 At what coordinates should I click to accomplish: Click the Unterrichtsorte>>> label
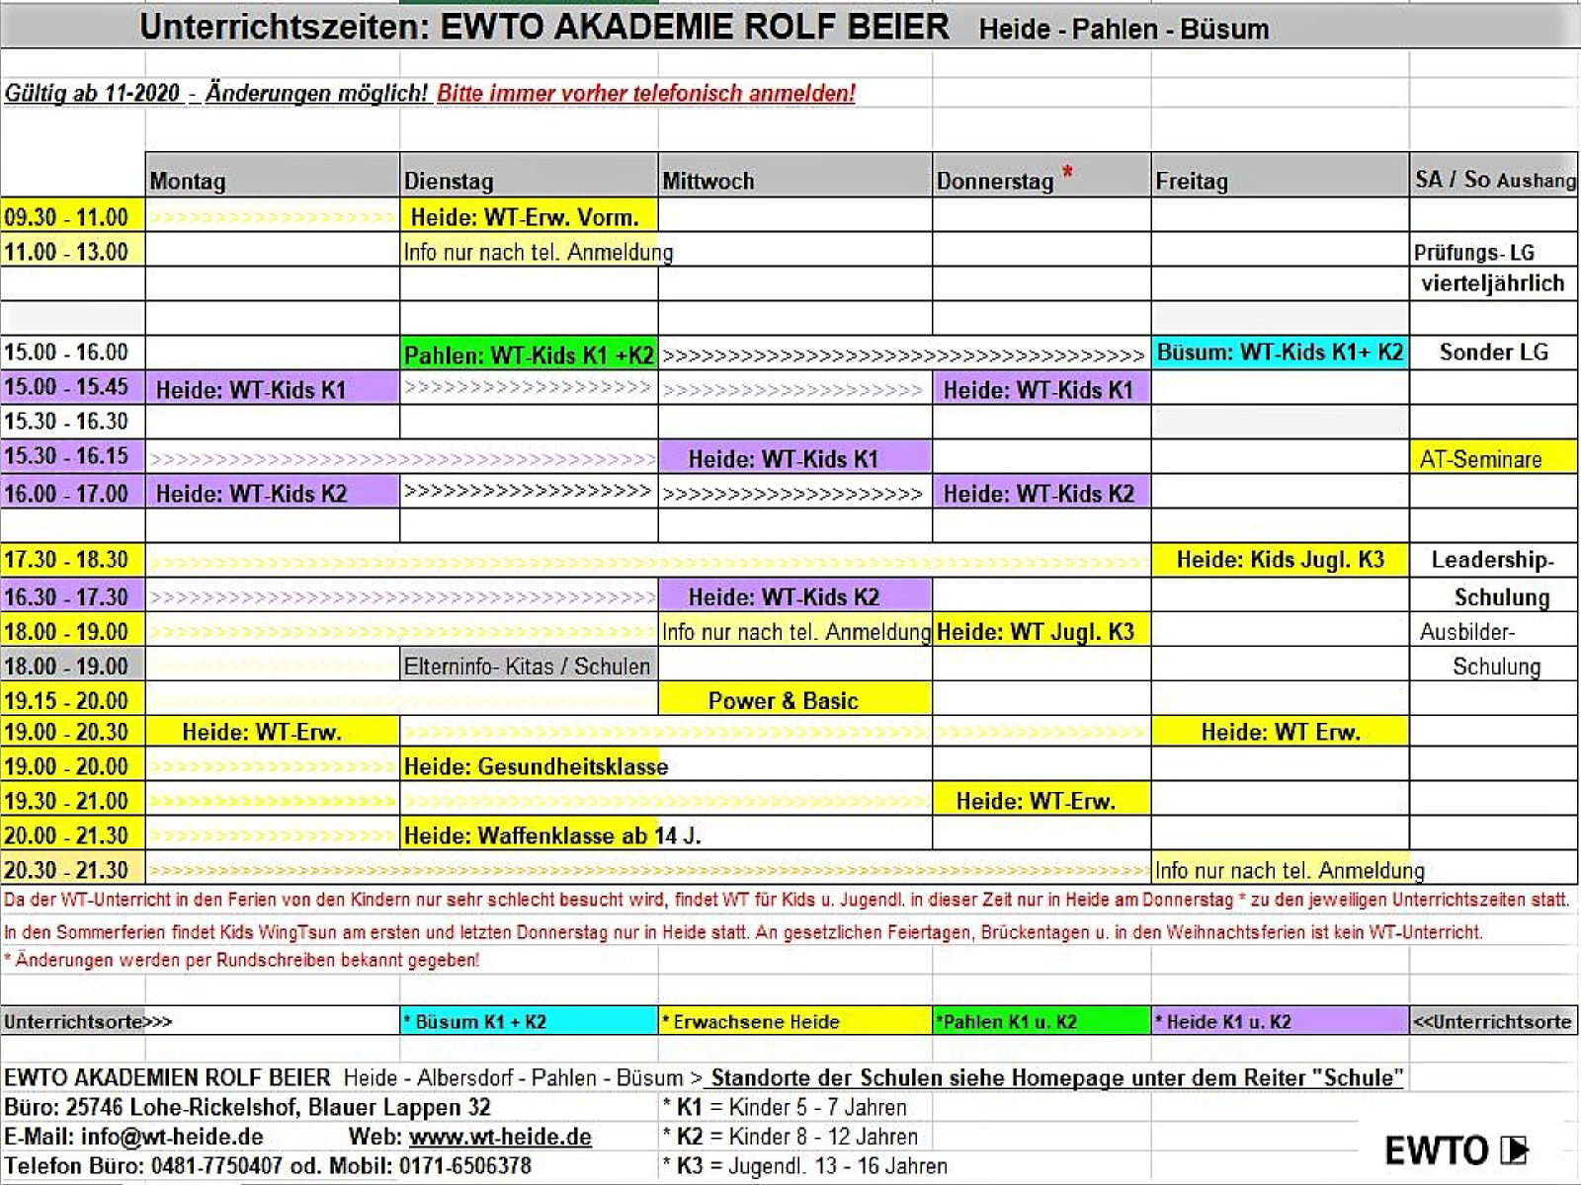tap(88, 1021)
